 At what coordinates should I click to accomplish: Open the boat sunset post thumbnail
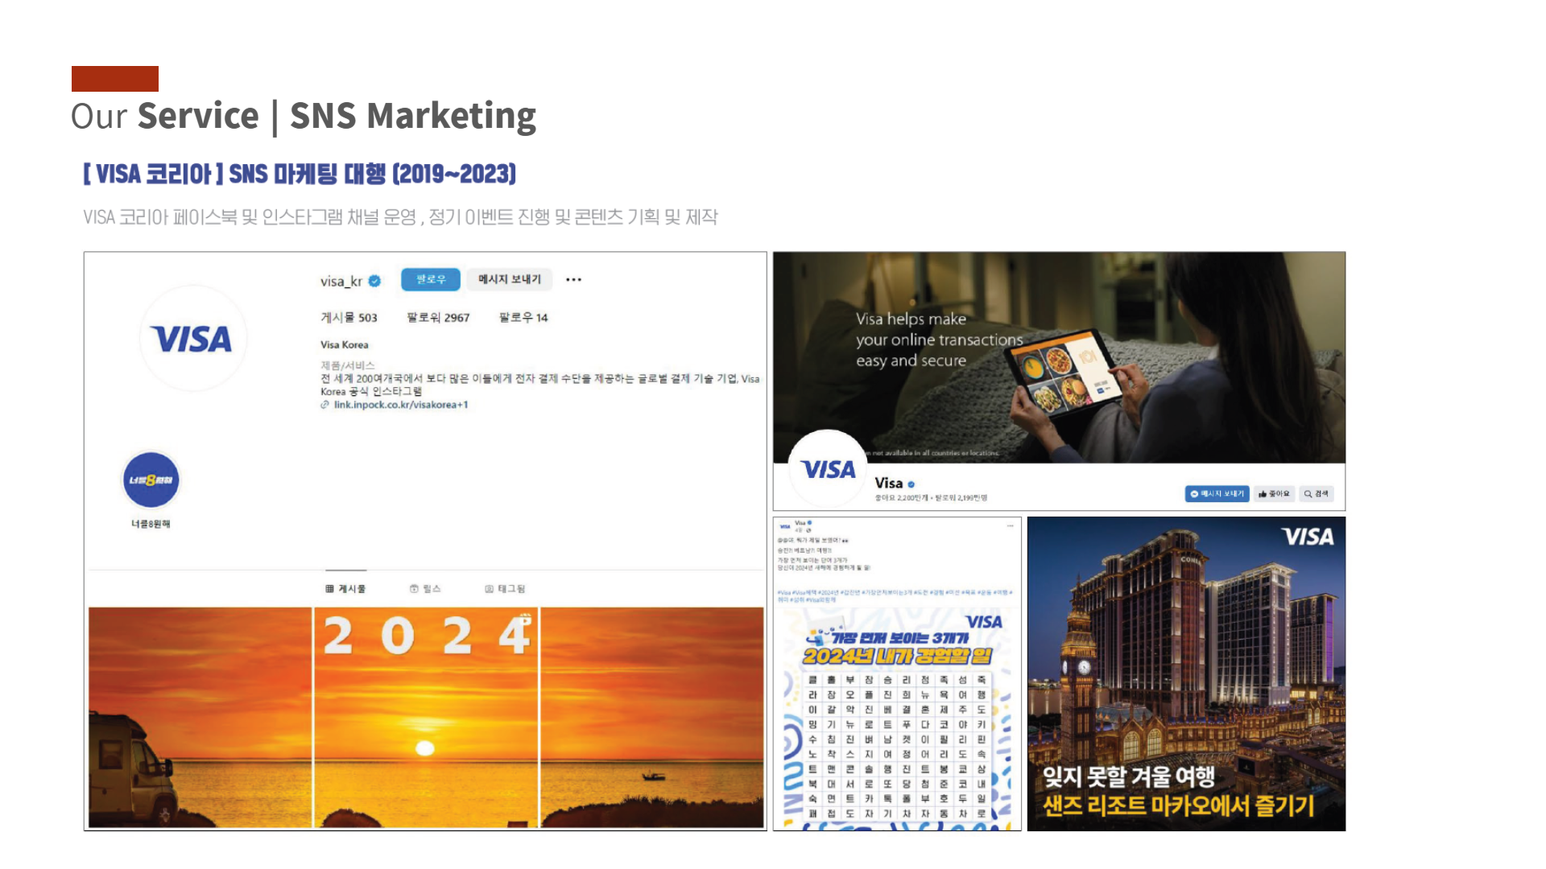[x=652, y=718]
